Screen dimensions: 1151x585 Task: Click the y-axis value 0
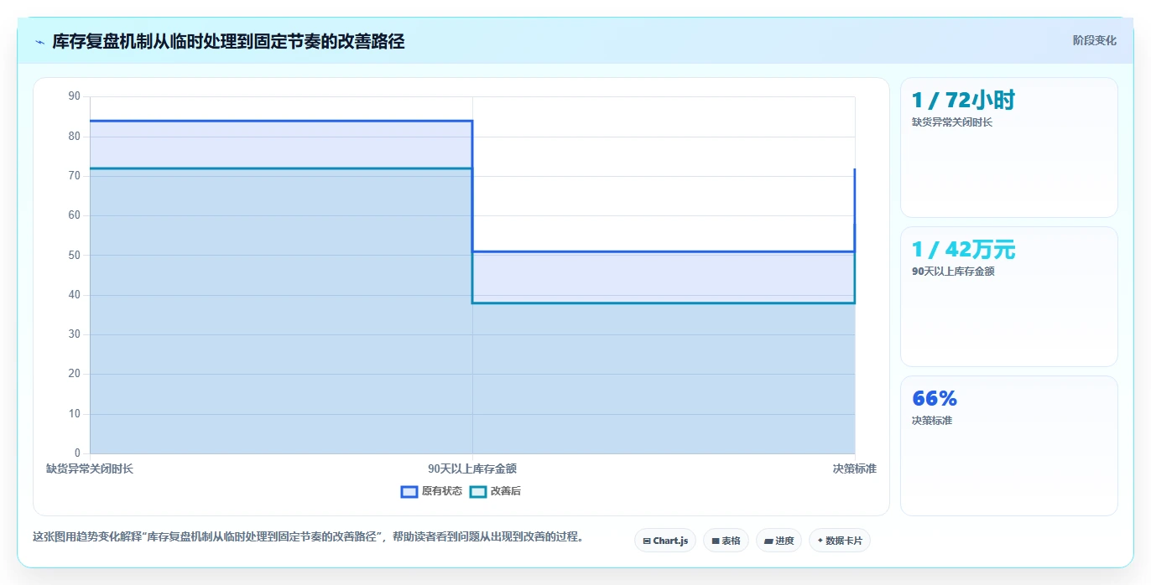pyautogui.click(x=77, y=453)
